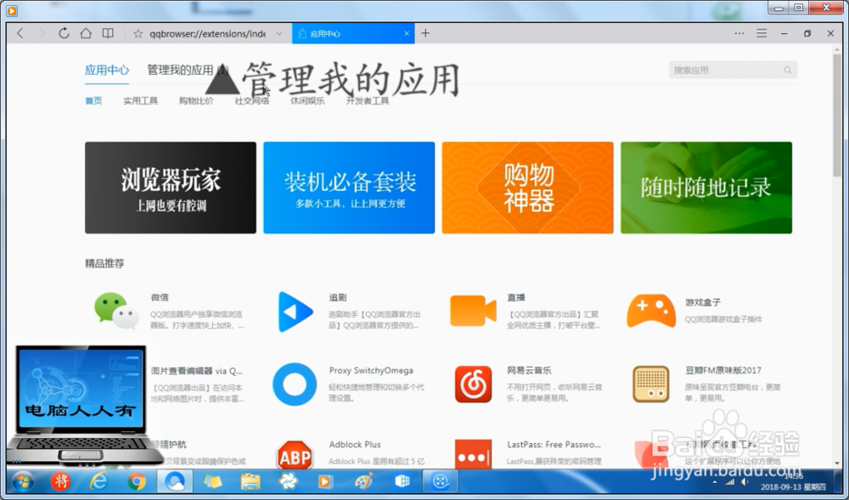Open the Paint palette taskbar icon
Viewport: 849px width, 500px height.
(364, 481)
